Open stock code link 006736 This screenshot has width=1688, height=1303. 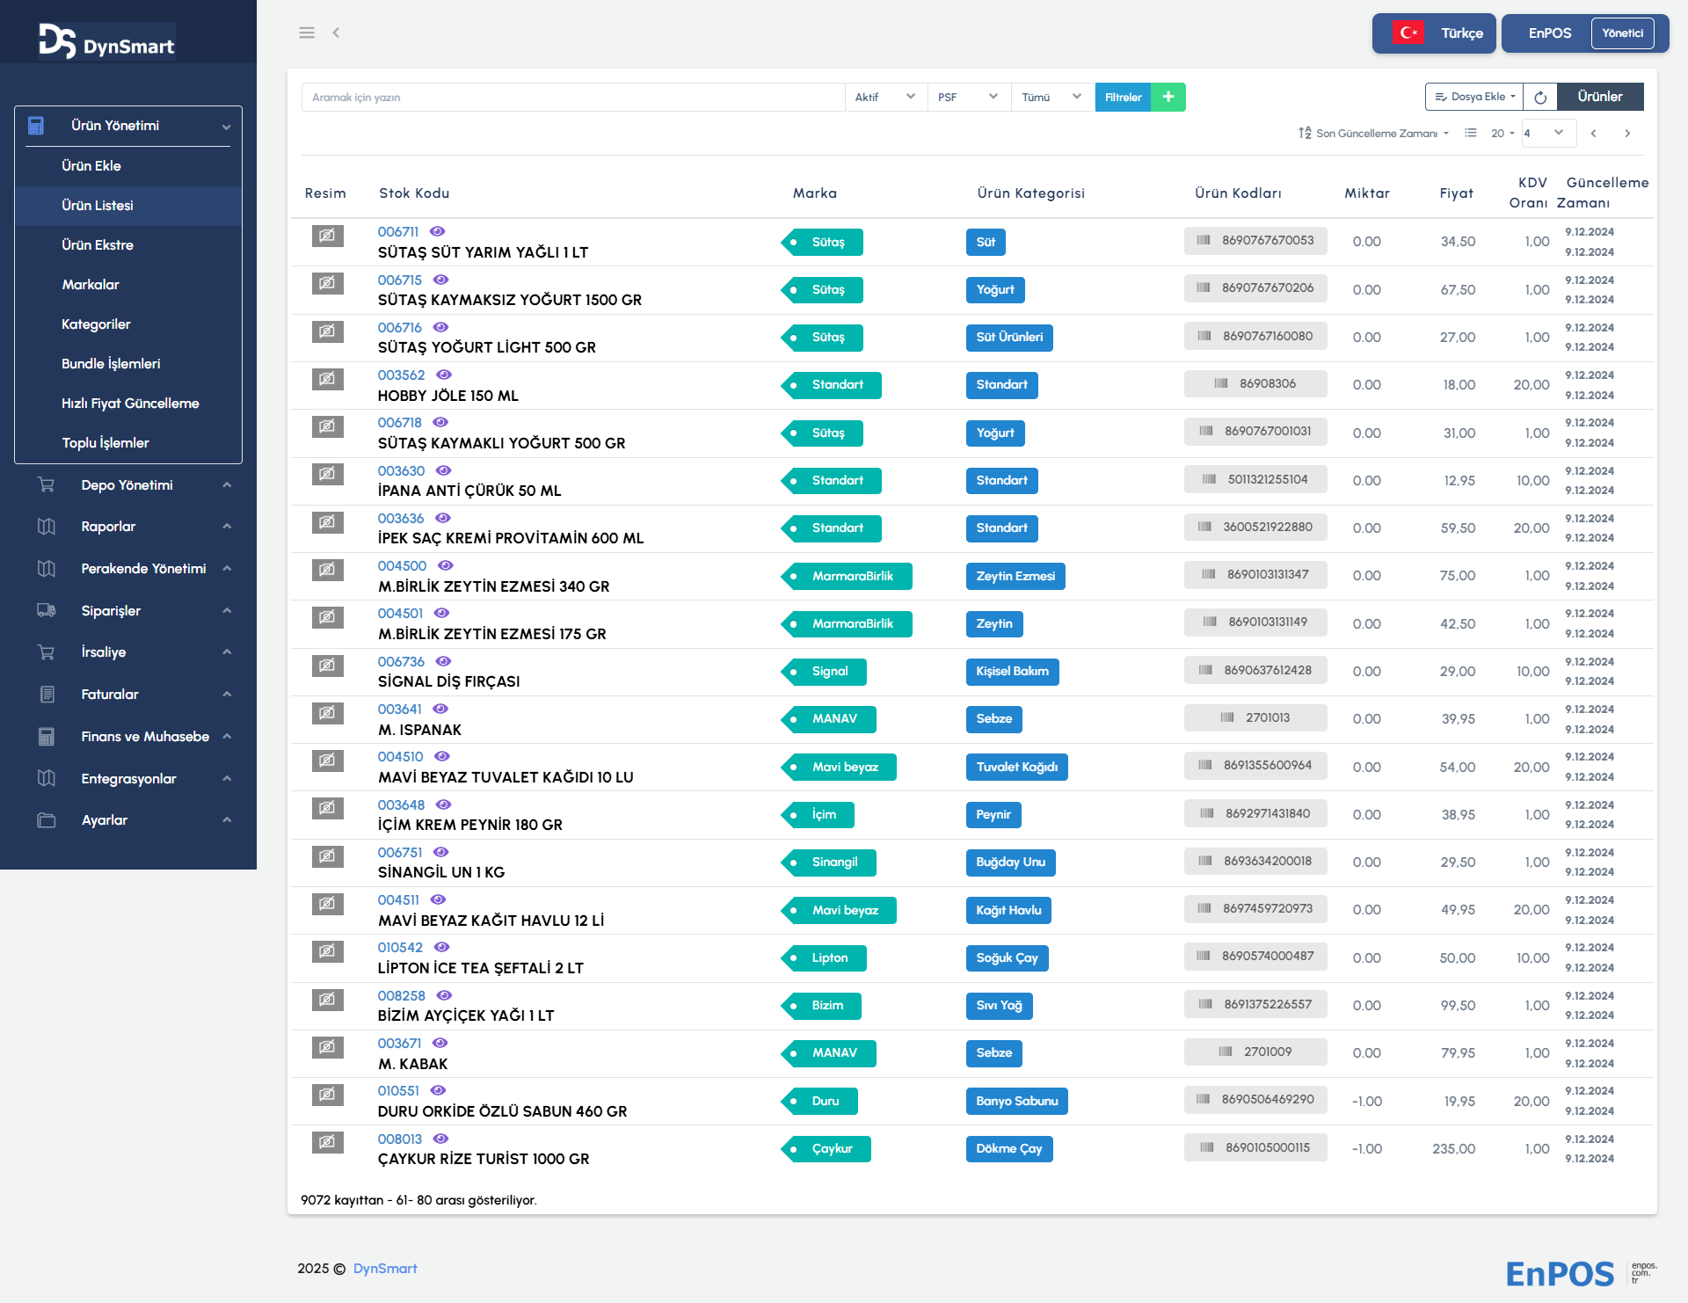click(x=401, y=661)
